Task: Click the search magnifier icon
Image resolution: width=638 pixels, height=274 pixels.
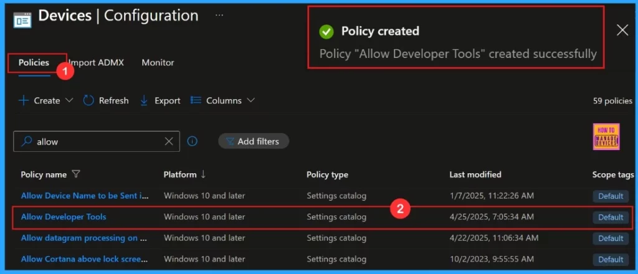Action: [27, 141]
